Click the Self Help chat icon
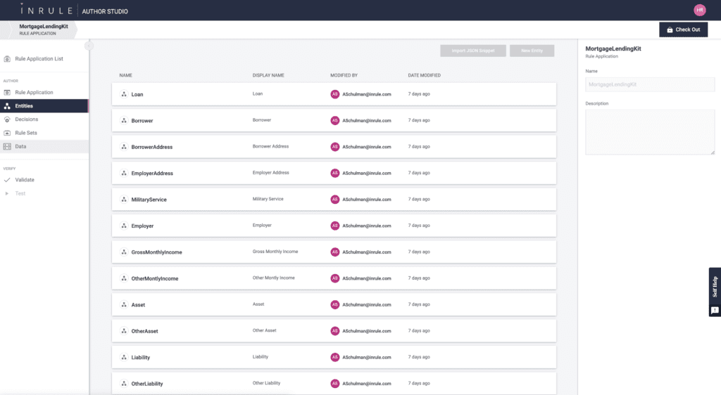Screen dimensions: 721x395 715,310
